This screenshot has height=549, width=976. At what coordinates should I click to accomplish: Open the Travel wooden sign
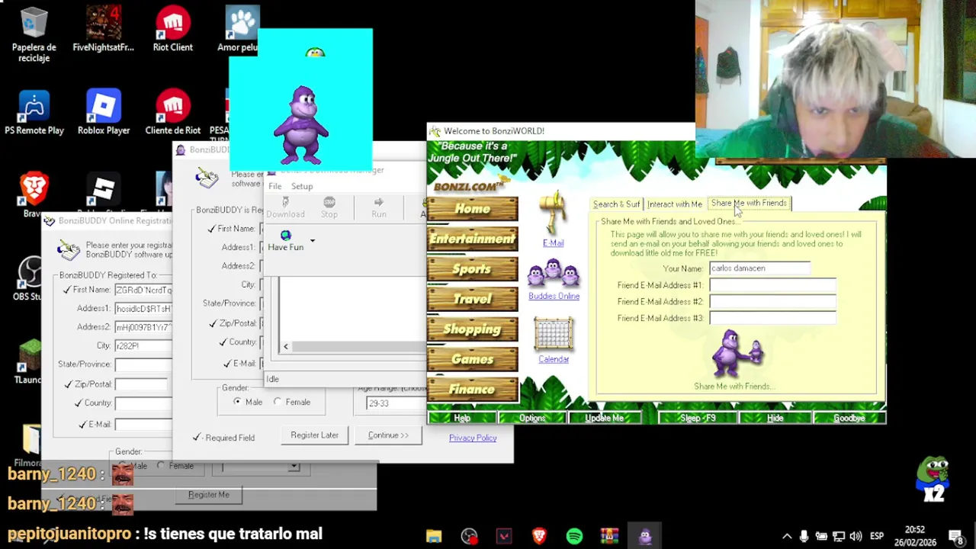pyautogui.click(x=472, y=299)
